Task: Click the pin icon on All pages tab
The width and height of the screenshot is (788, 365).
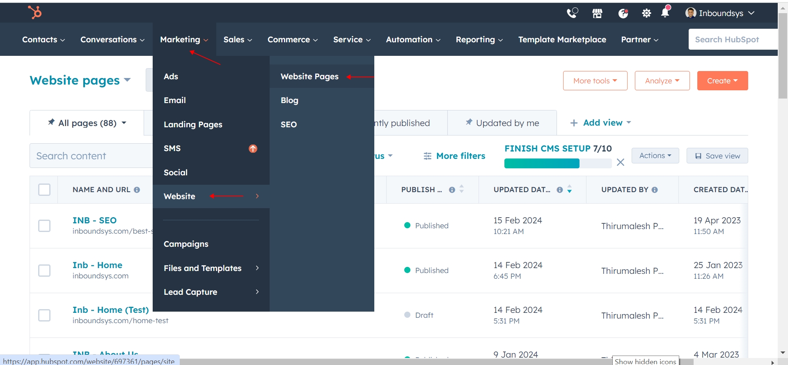Action: pyautogui.click(x=51, y=122)
